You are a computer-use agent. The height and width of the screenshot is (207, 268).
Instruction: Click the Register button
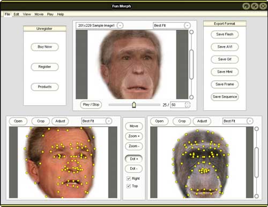(x=44, y=67)
